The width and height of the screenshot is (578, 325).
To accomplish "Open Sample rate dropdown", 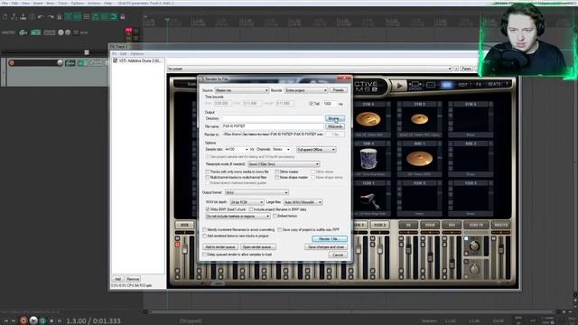I will tap(237, 150).
